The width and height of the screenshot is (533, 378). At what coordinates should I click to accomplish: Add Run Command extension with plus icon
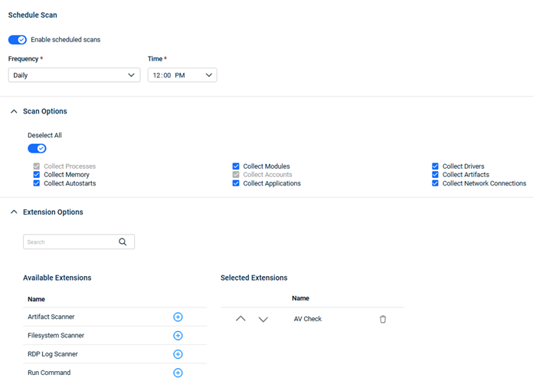point(178,373)
